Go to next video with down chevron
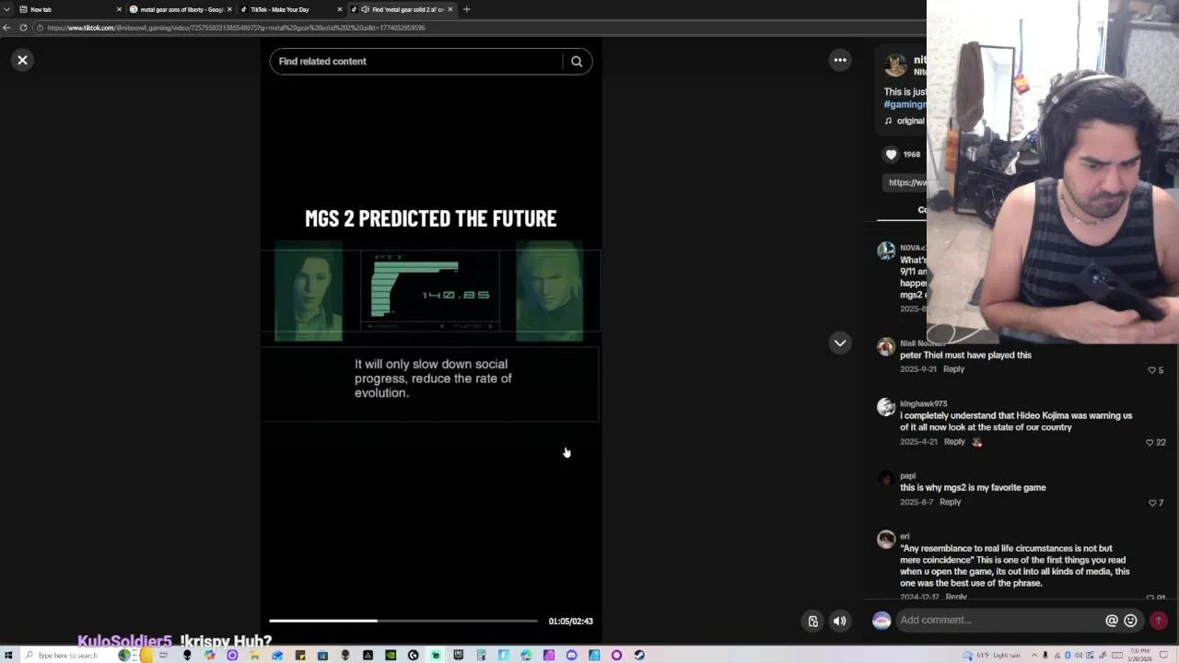Screen dimensions: 1179x663 840,343
